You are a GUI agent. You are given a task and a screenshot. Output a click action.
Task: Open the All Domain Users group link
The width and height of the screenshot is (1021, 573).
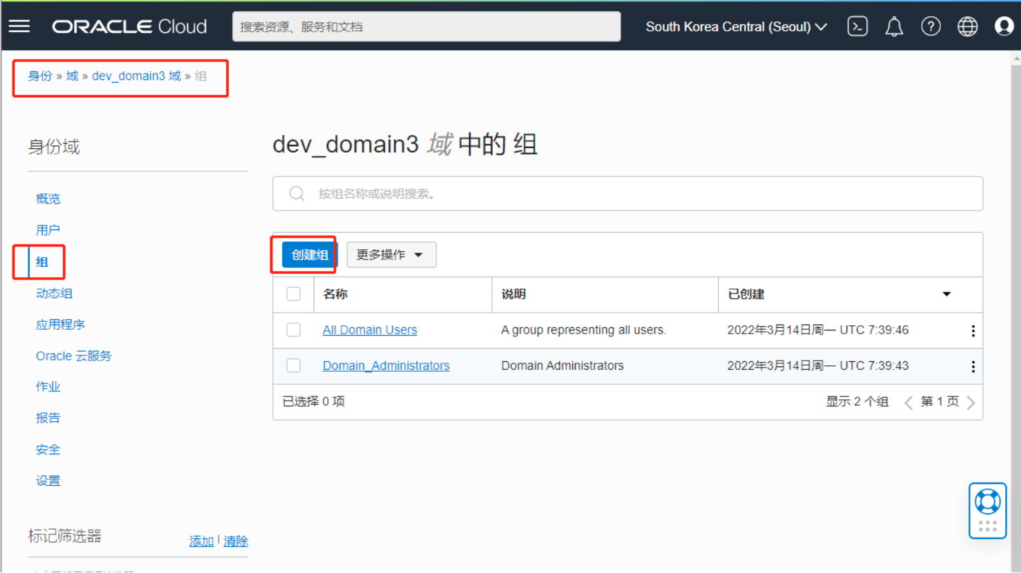pos(369,330)
